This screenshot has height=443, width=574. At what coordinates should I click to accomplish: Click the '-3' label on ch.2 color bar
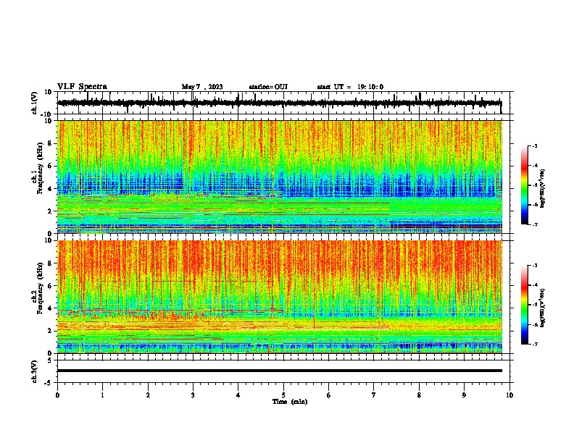(535, 266)
